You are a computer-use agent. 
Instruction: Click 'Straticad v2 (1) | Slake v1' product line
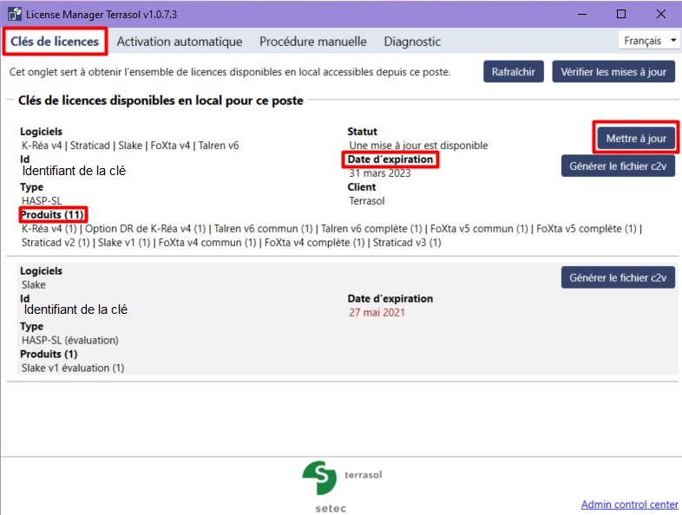coord(232,243)
